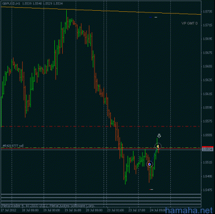This screenshot has height=214, width=215.
Task: Select the red dash-dot horizontal level line
Action: click(x=100, y=126)
